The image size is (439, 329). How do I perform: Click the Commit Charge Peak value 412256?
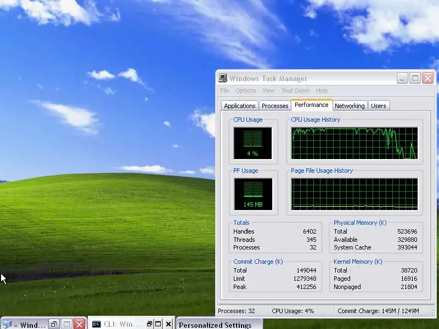pos(306,287)
